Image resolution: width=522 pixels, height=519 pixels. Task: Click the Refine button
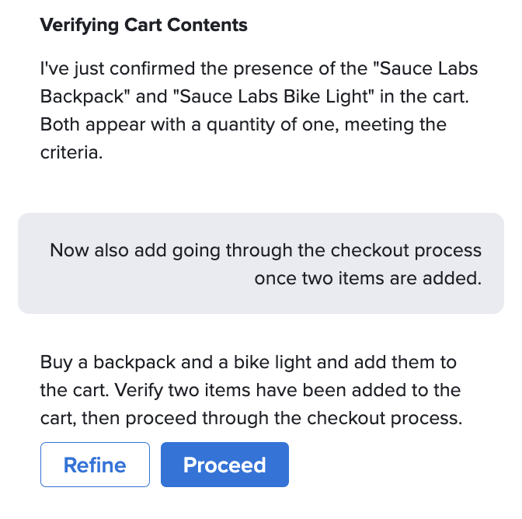(95, 465)
